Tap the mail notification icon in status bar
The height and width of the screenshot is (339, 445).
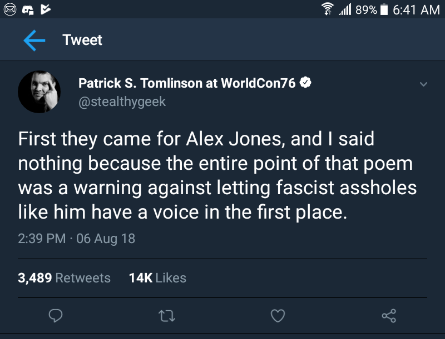[x=8, y=9]
